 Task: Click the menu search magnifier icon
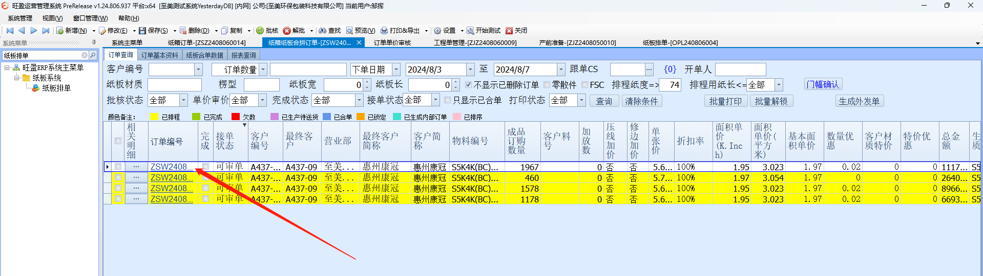pos(93,55)
